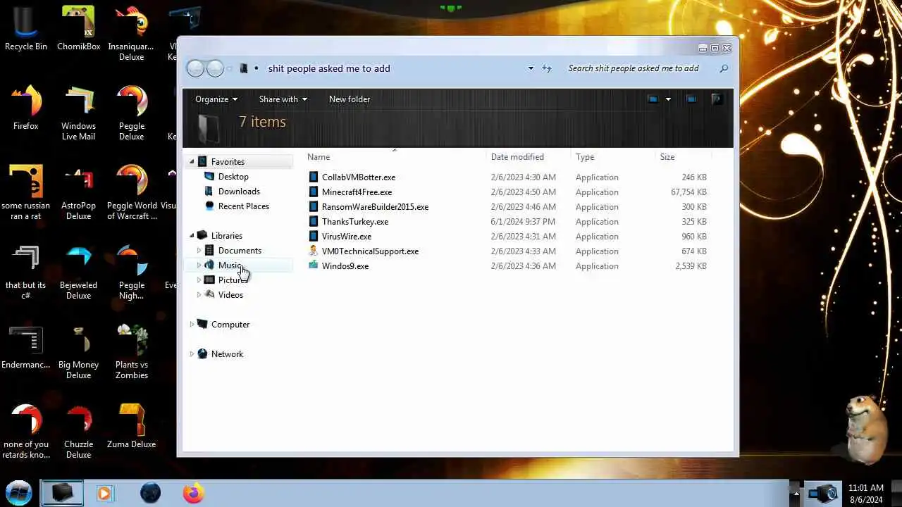Viewport: 902px width, 507px height.
Task: Open the Peggle Deluxe desktop icon
Action: pyautogui.click(x=131, y=113)
